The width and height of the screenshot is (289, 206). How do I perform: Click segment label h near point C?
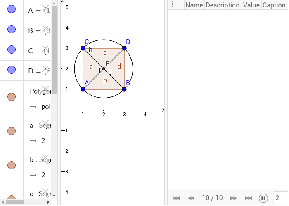point(90,49)
